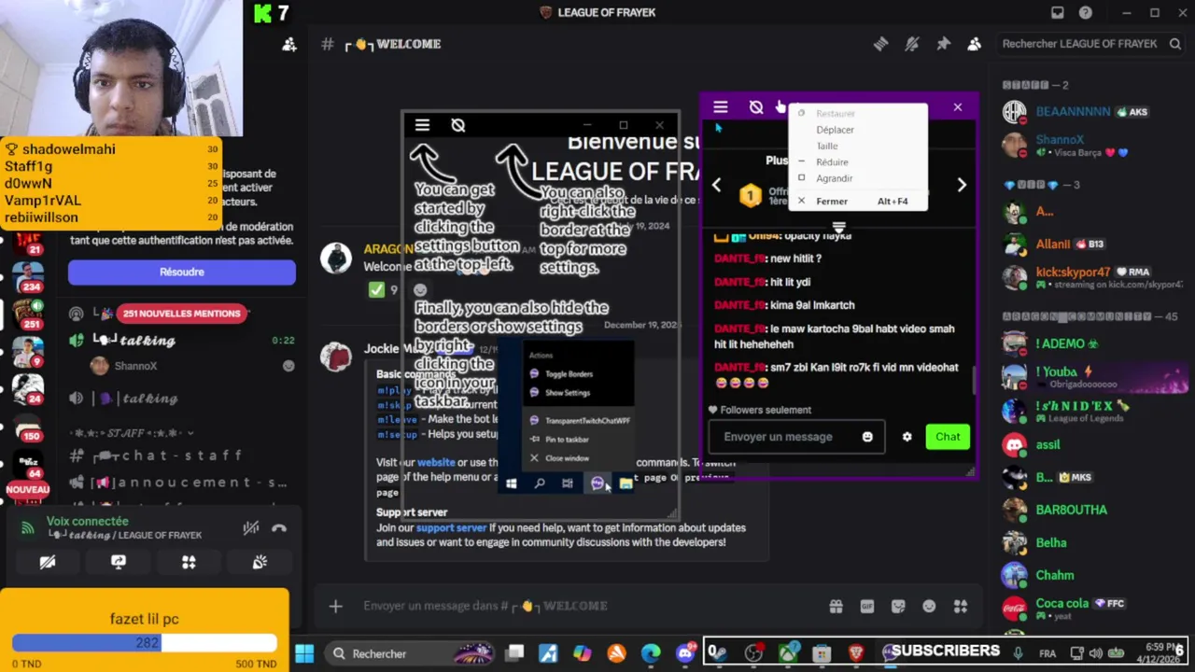This screenshot has height=672, width=1195.
Task: Join the talking voice channel with timer
Action: pos(182,341)
